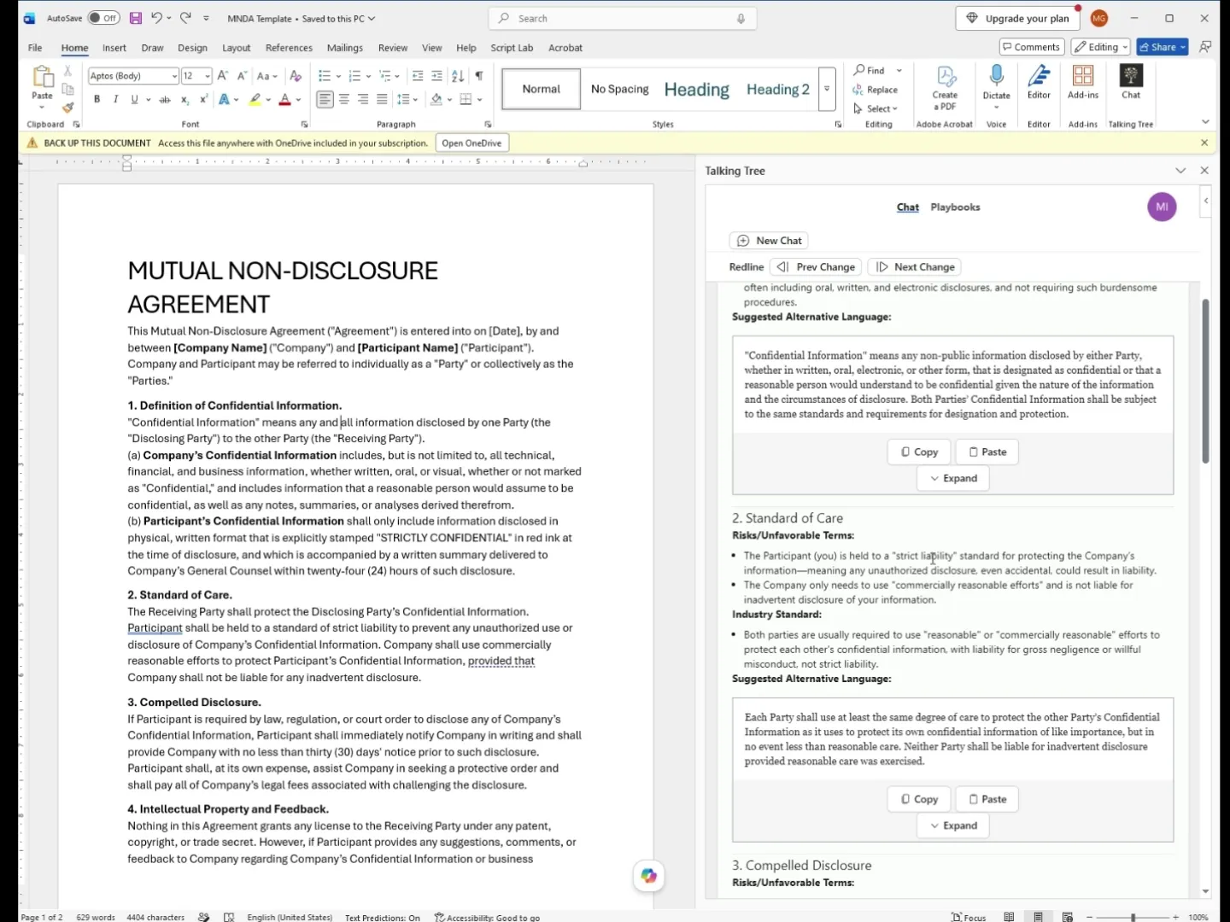The height and width of the screenshot is (922, 1230).
Task: Click the Save icon in title bar
Action: click(x=135, y=18)
